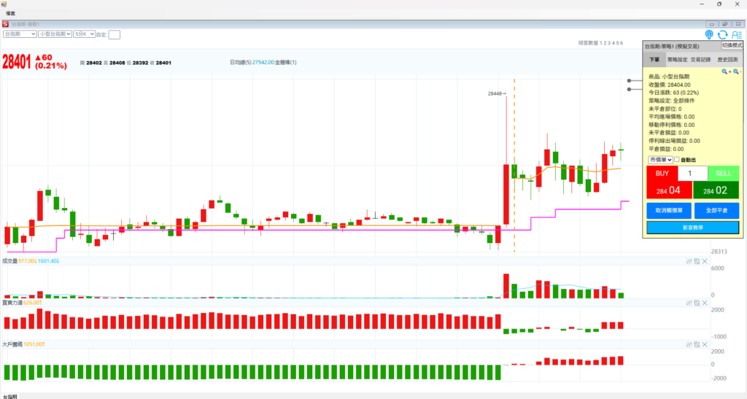
Task: Open the 市價單 order type dropdown
Action: point(660,160)
